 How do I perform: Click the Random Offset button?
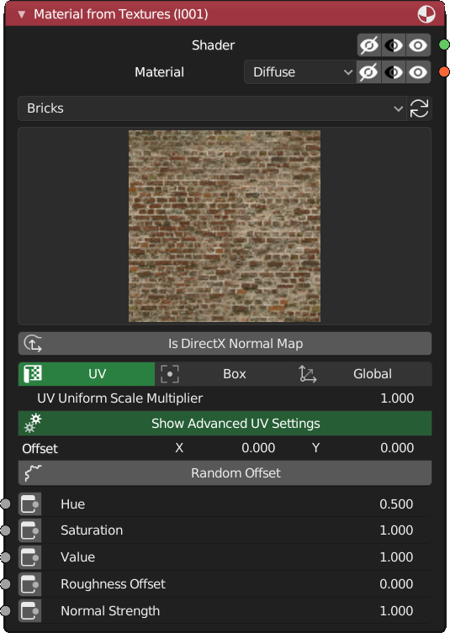tap(225, 472)
